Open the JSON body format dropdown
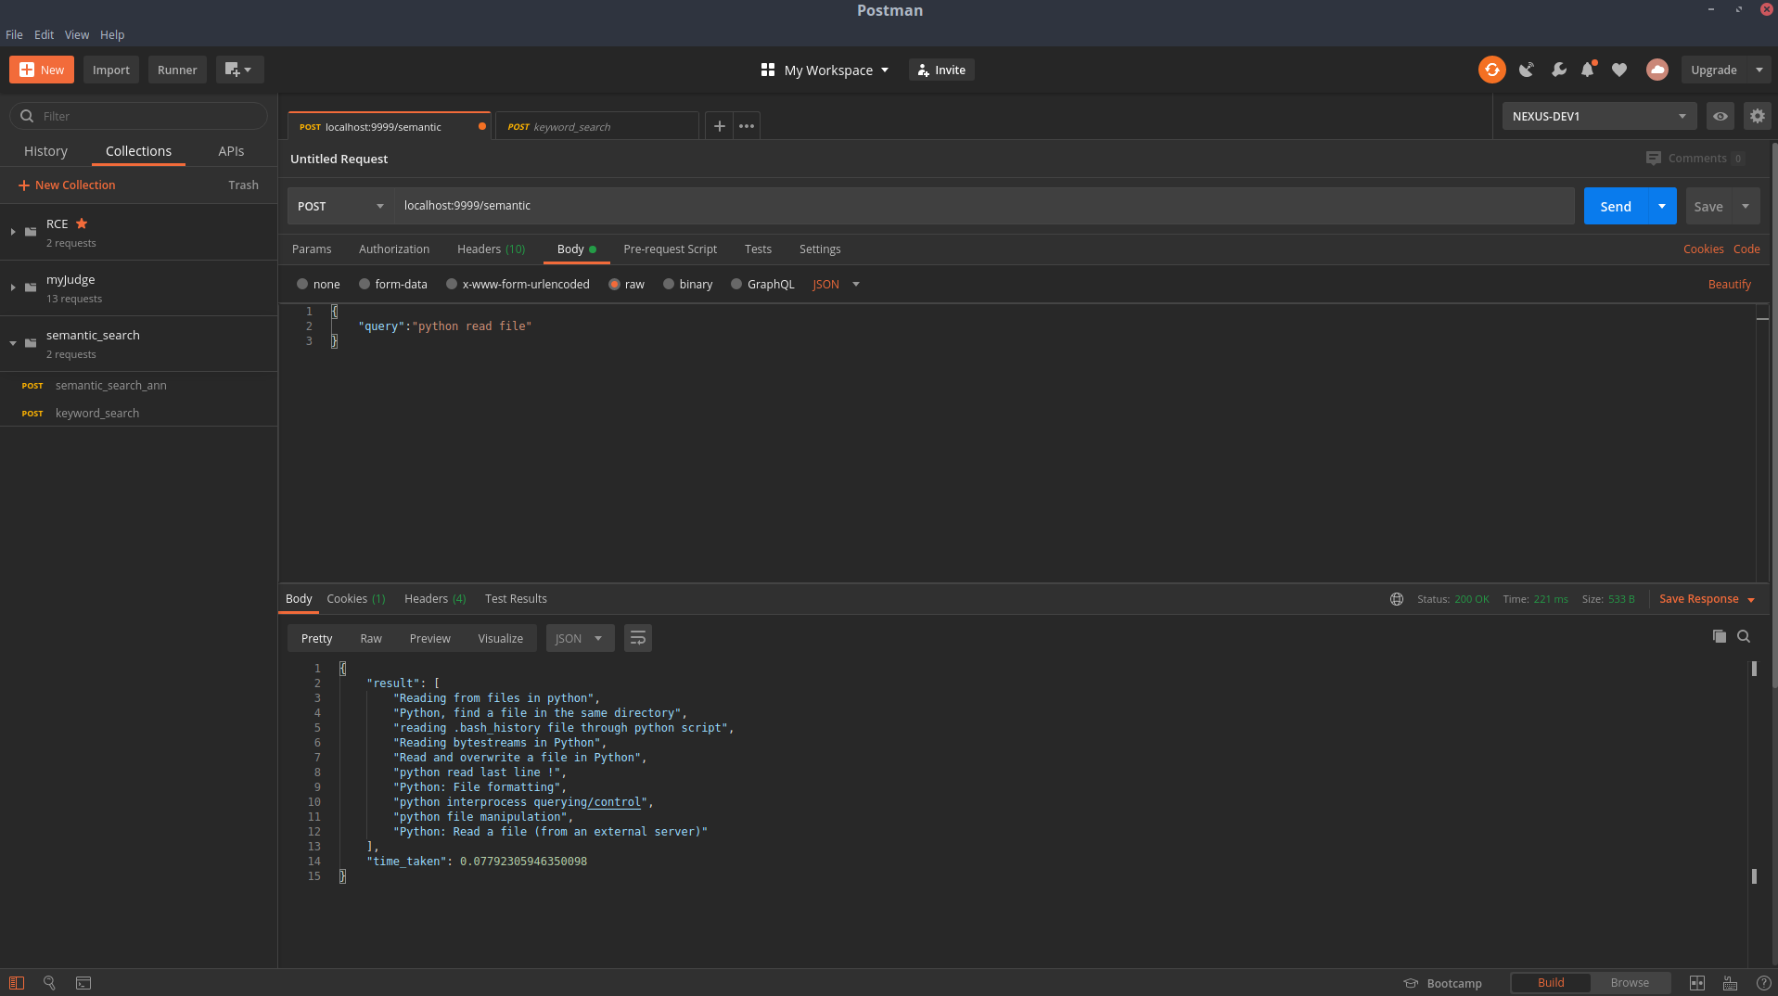 point(836,285)
